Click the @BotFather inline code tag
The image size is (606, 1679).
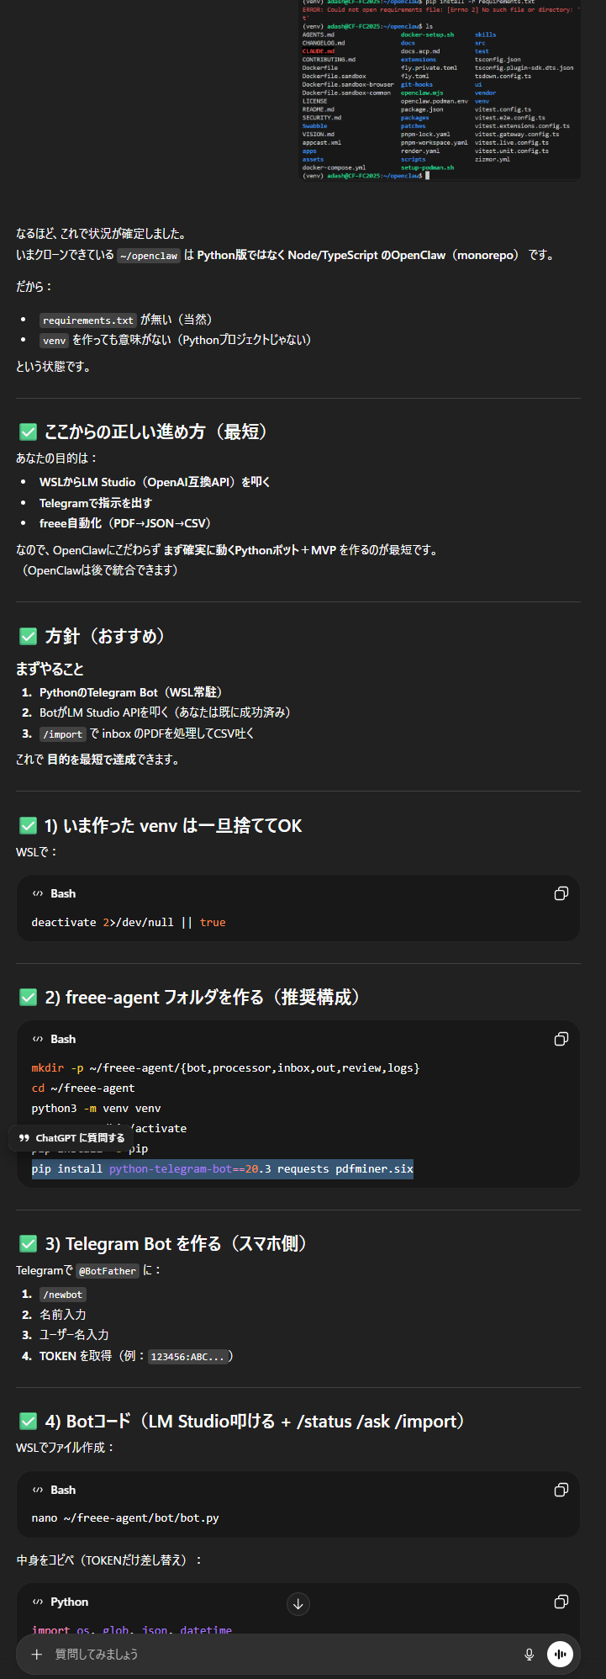108,1271
